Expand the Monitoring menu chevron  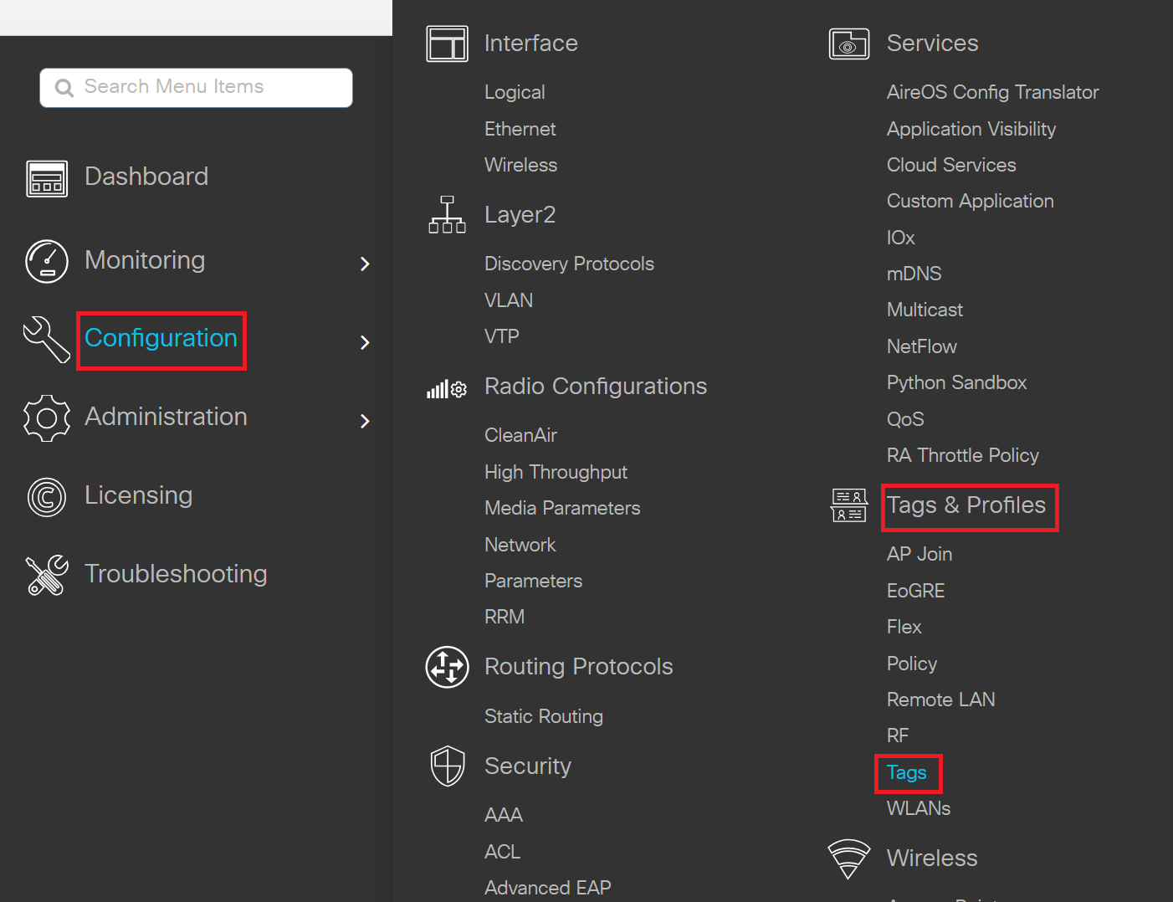[x=365, y=264]
